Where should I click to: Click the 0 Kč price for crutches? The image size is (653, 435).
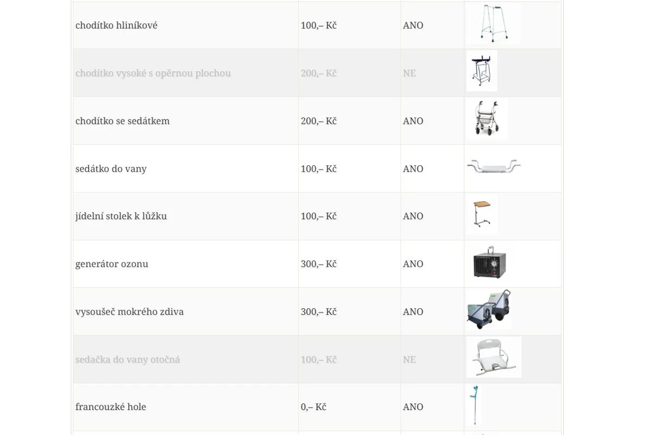click(x=313, y=407)
